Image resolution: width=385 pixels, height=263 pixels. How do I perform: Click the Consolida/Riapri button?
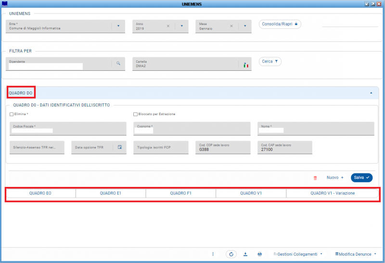(x=280, y=24)
